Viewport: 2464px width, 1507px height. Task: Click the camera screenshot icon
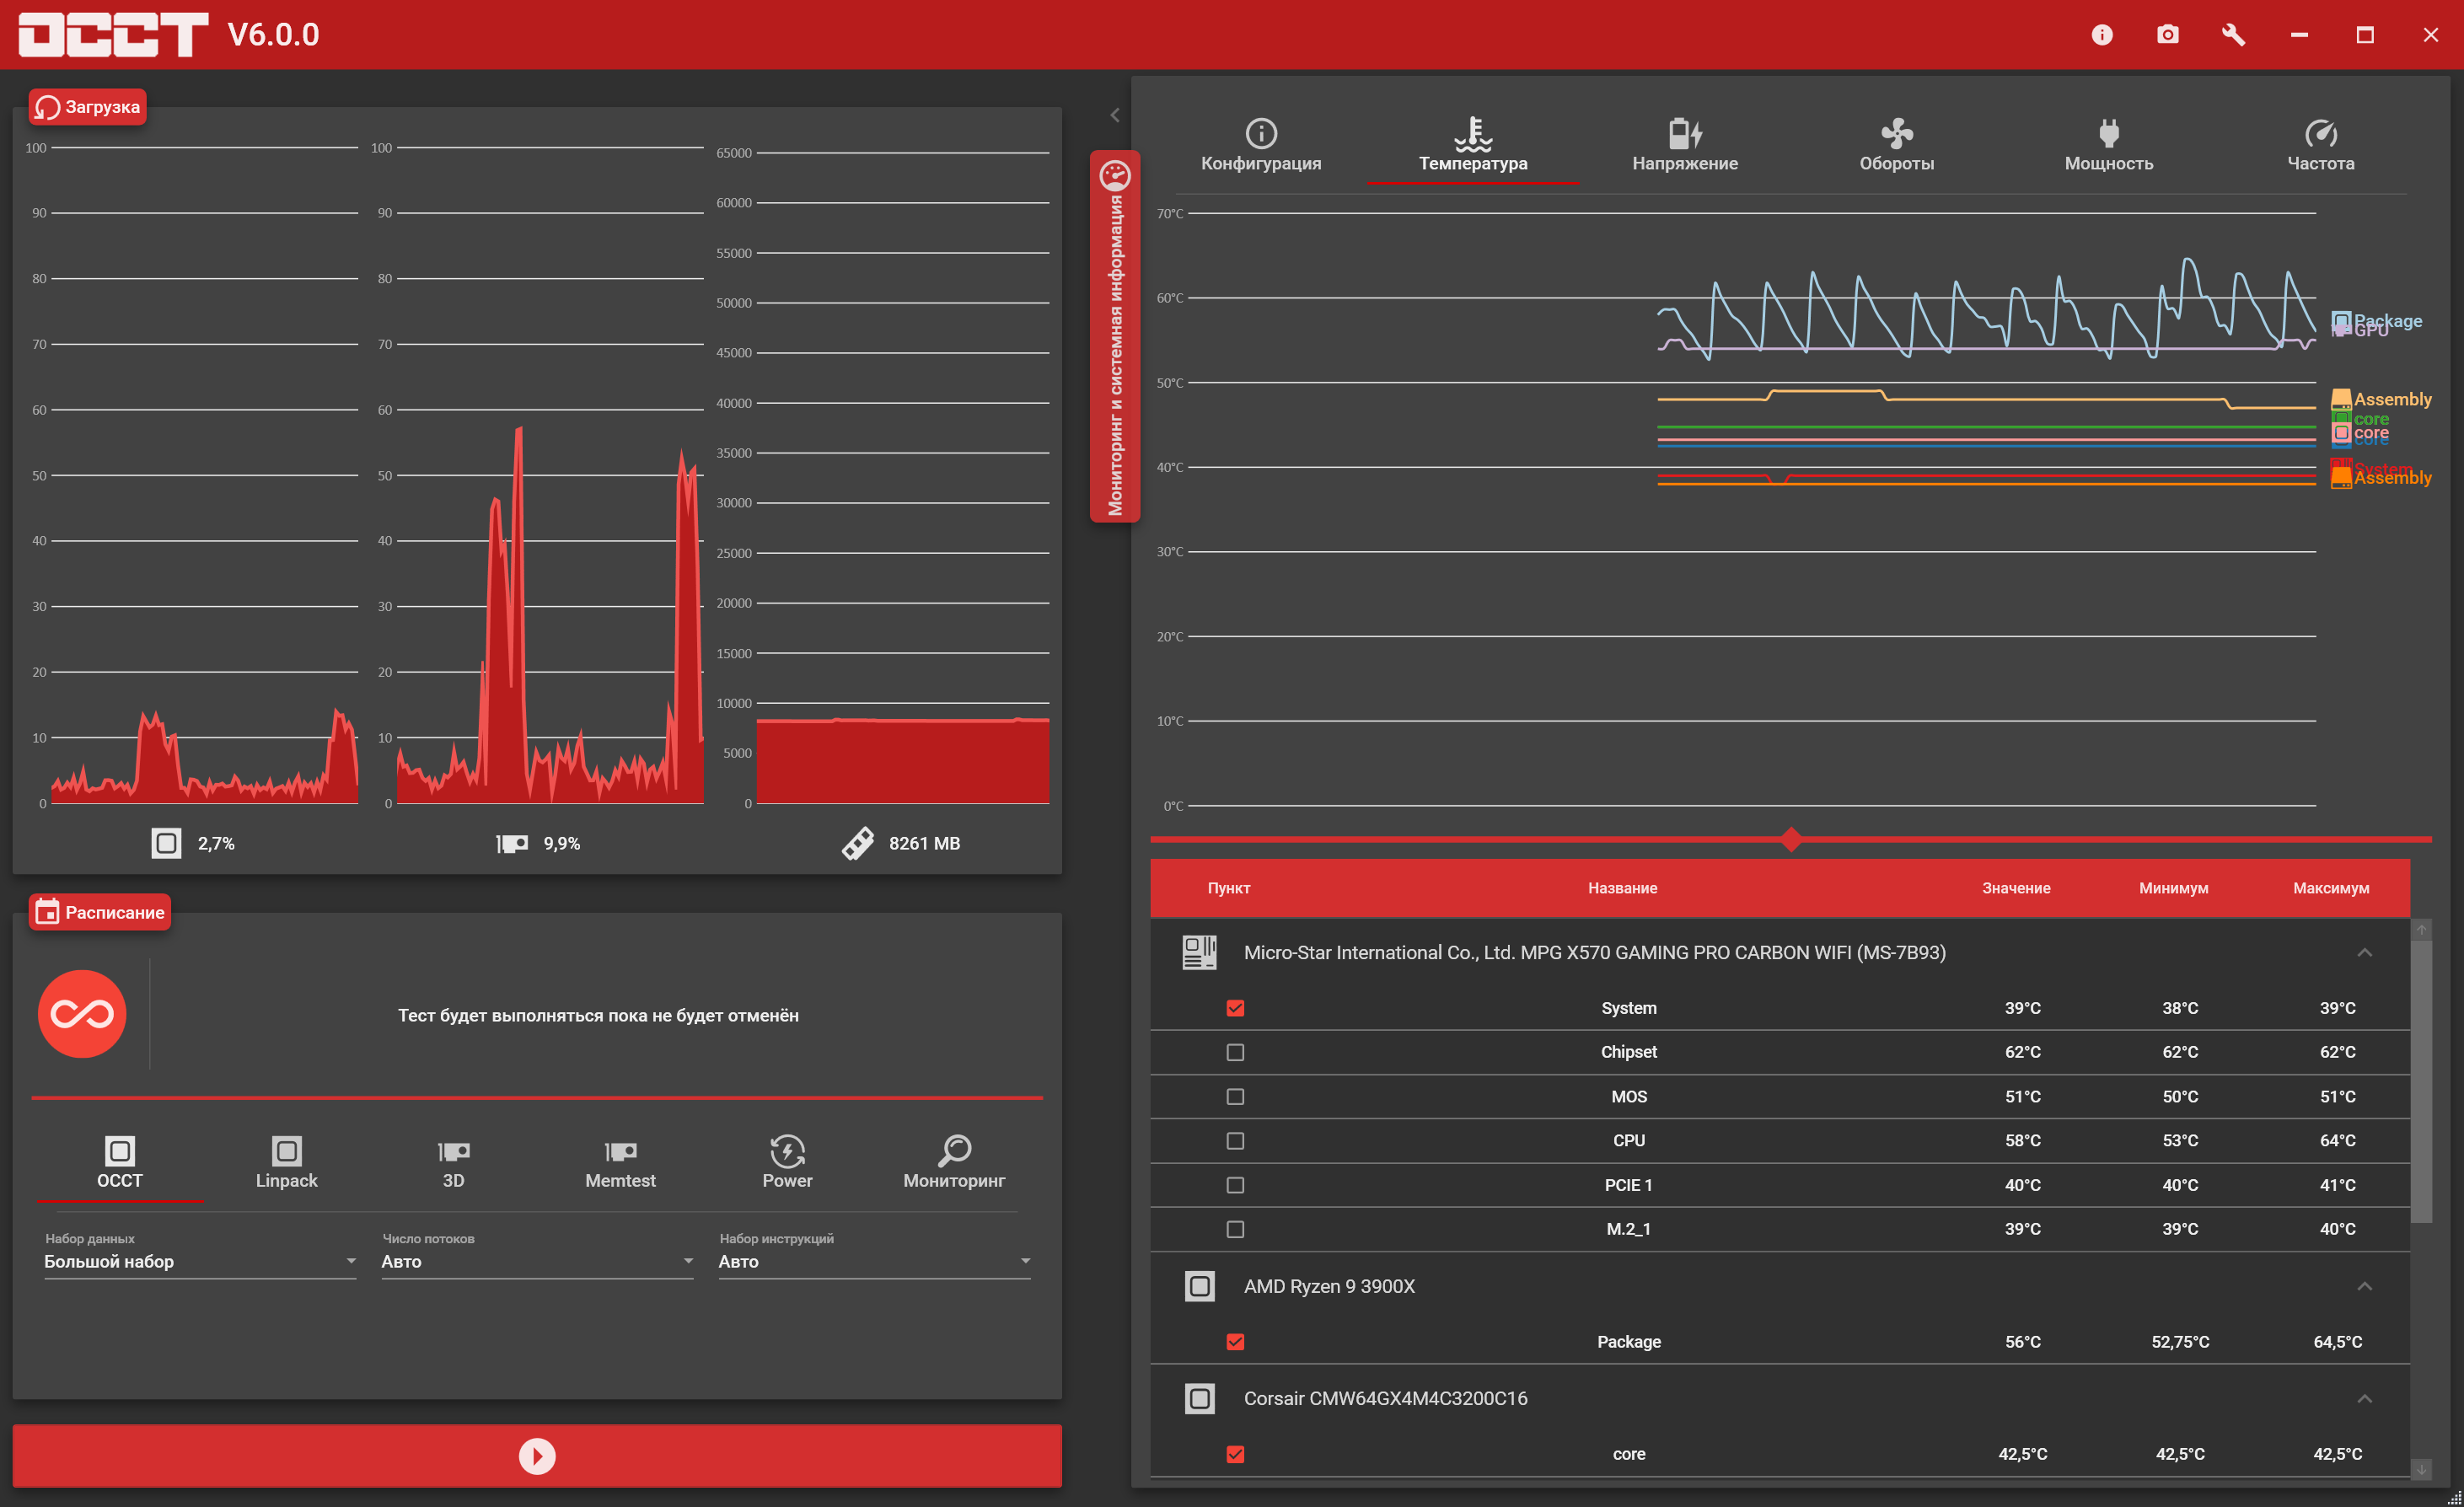tap(2167, 35)
